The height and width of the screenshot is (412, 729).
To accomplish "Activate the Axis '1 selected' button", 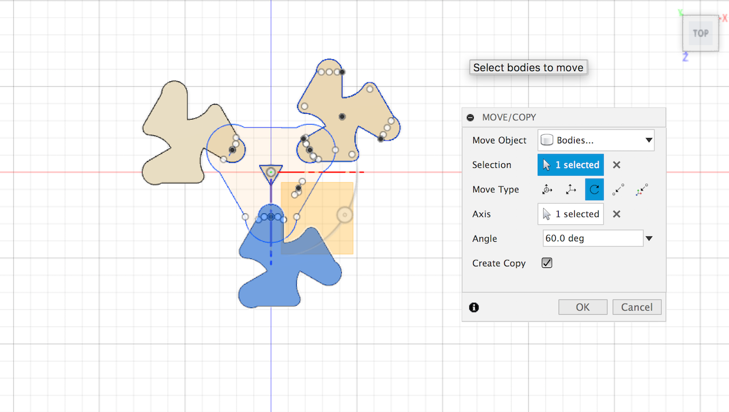I will [571, 214].
